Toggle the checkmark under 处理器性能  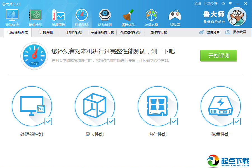49,122
